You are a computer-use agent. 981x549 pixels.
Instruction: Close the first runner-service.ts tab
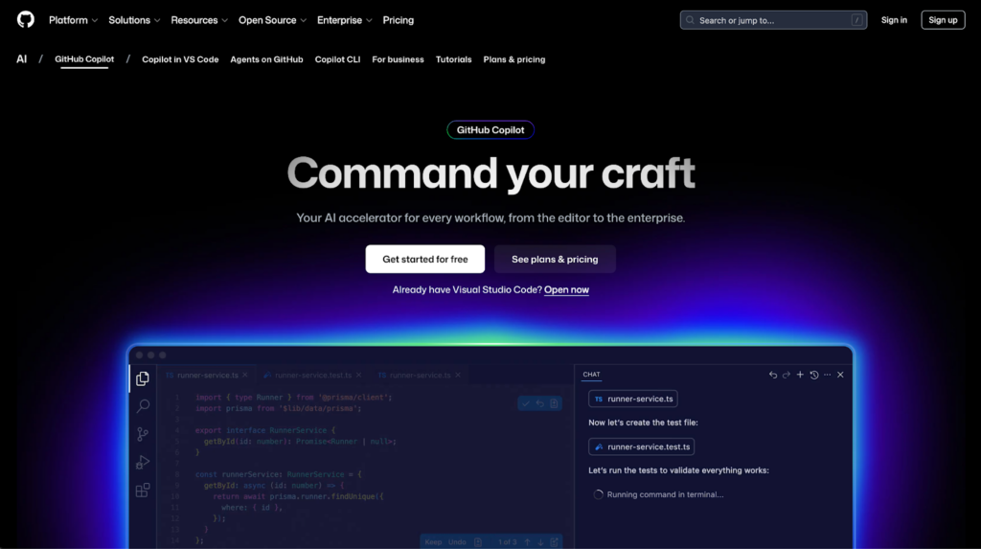[x=245, y=375]
